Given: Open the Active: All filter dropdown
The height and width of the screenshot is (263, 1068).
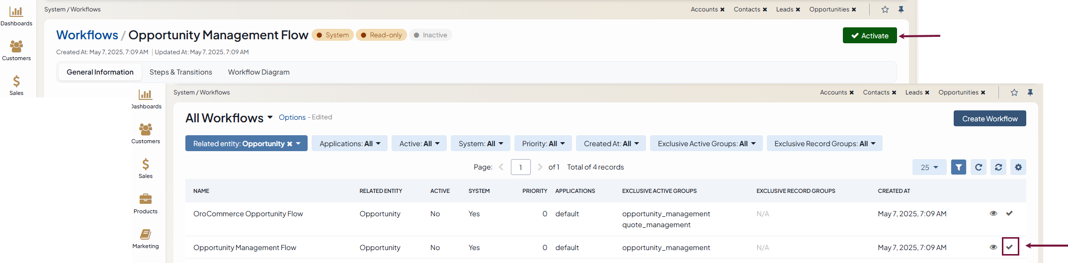Looking at the screenshot, I should point(419,144).
